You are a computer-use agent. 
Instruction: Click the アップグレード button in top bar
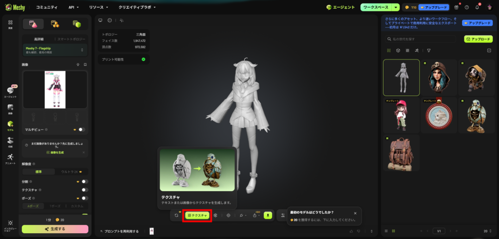434,7
